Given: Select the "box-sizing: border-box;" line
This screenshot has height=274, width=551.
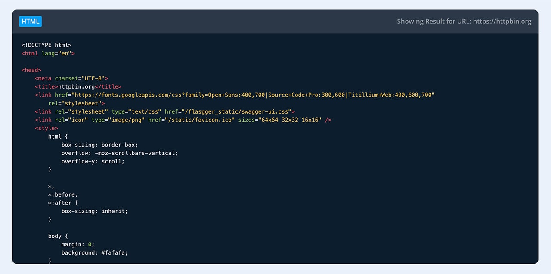Looking at the screenshot, I should click(x=100, y=145).
